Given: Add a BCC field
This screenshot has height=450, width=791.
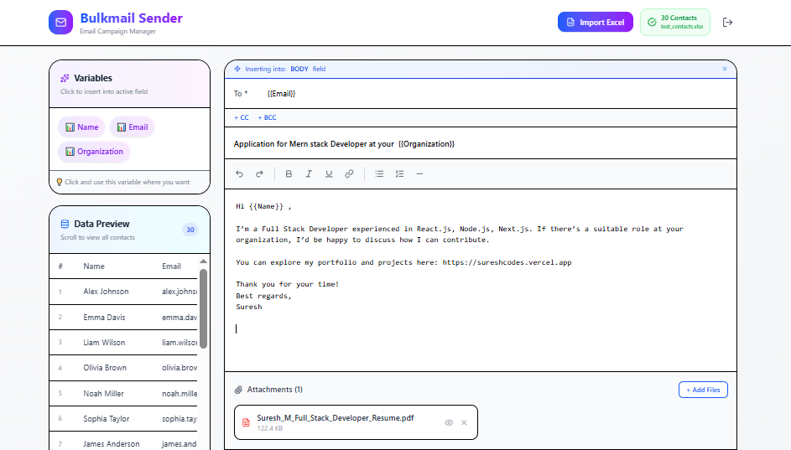Looking at the screenshot, I should [267, 117].
